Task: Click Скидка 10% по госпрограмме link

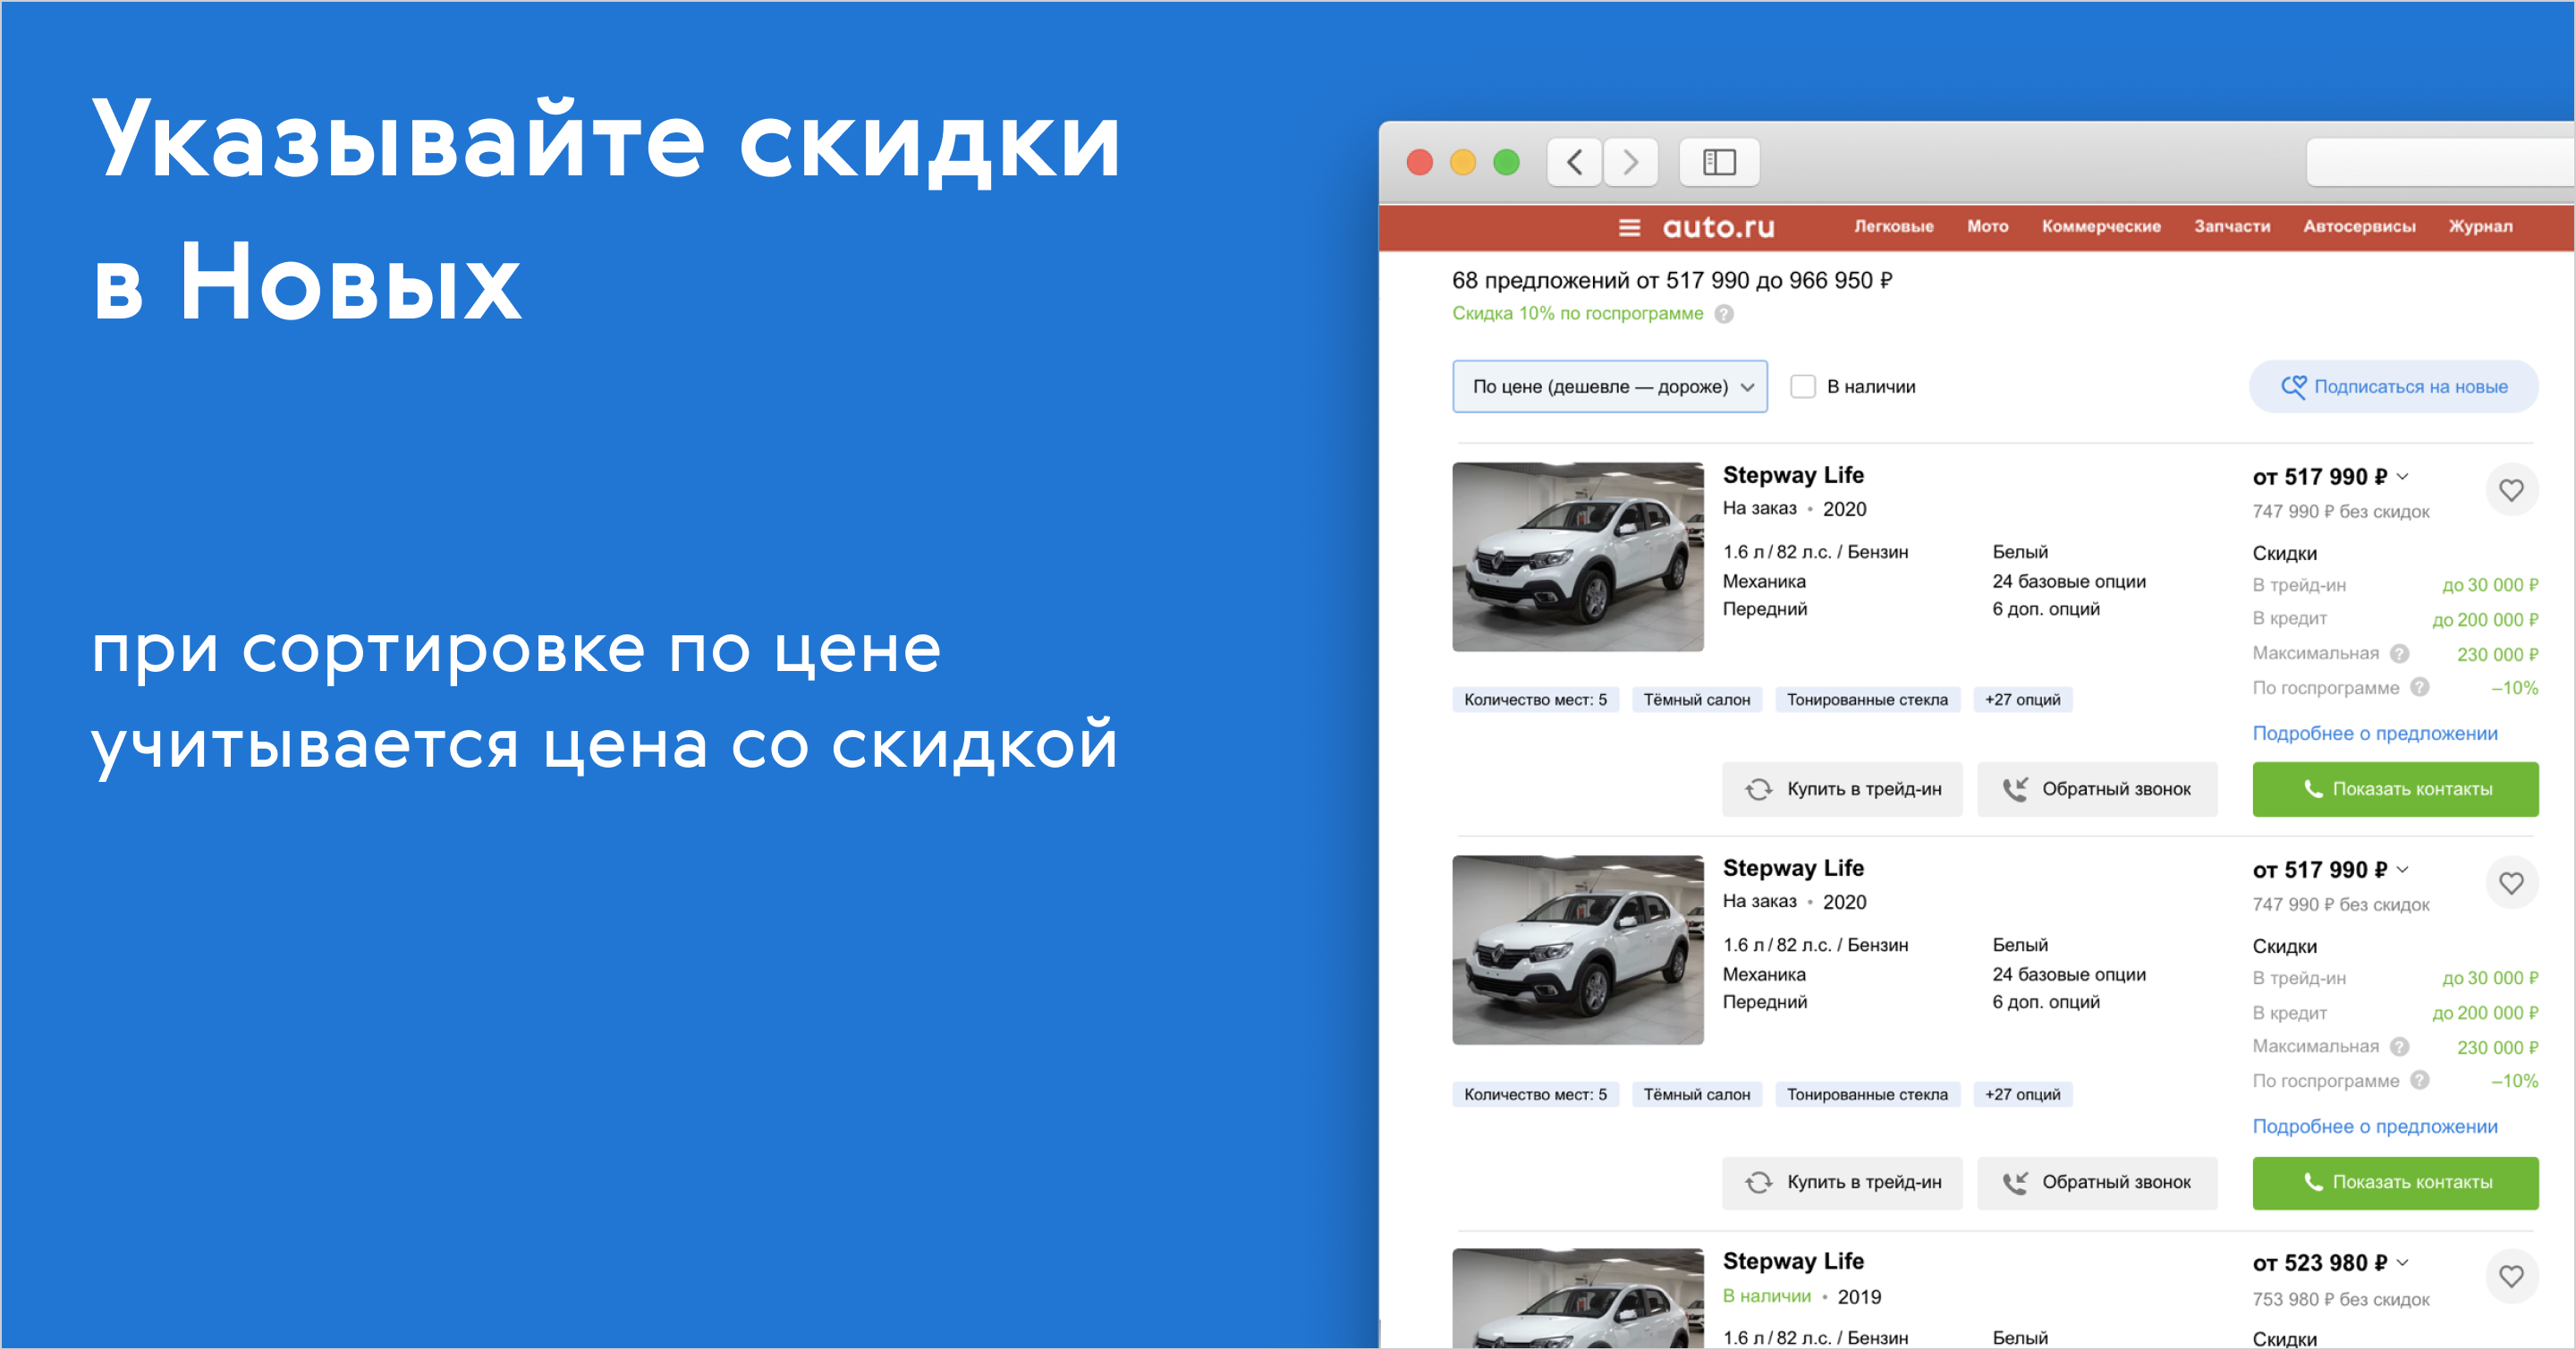Action: (1577, 314)
